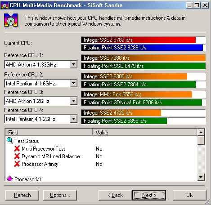Click the Sandra title bar app icon
This screenshot has width=211, height=205.
pos(4,5)
